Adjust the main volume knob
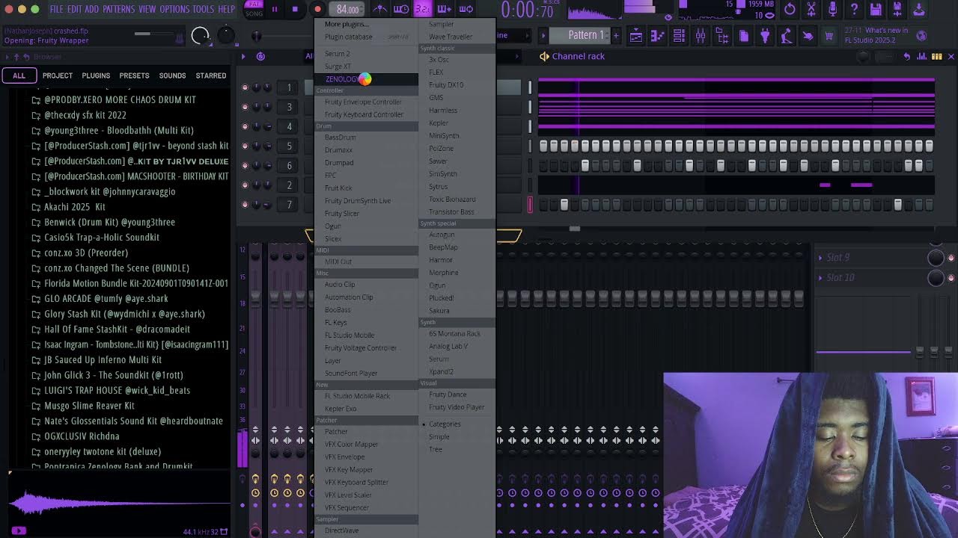958x538 pixels. 200,36
